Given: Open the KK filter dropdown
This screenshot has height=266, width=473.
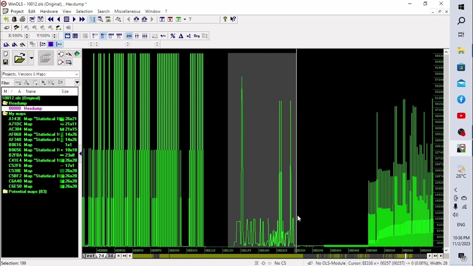Looking at the screenshot, I should (x=51, y=82).
